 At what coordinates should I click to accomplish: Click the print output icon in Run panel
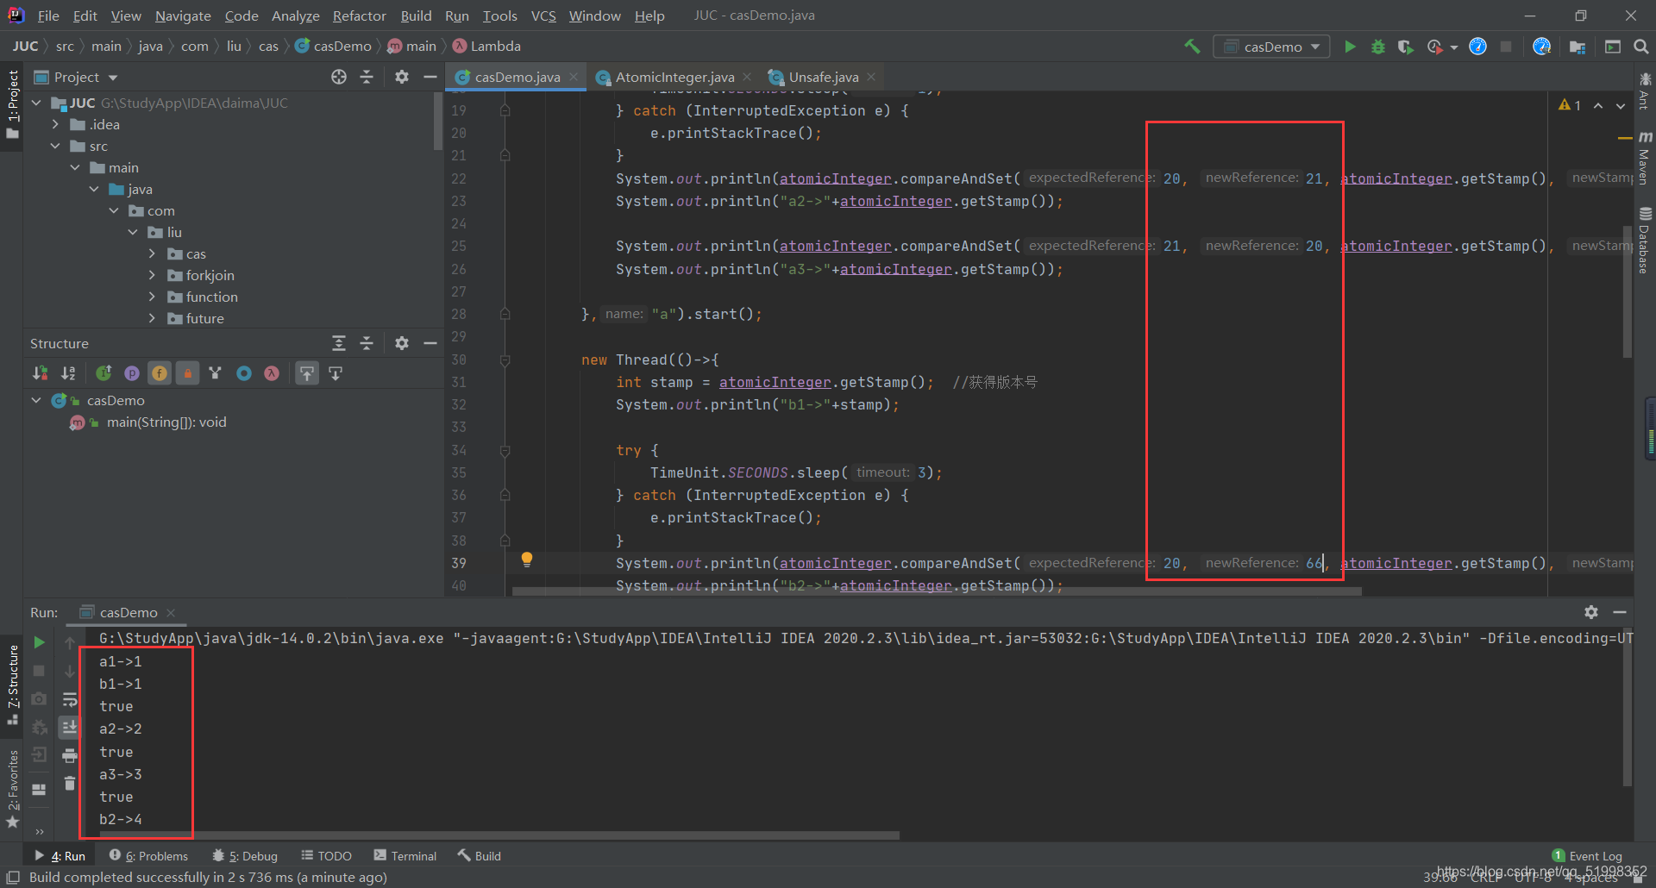(70, 756)
